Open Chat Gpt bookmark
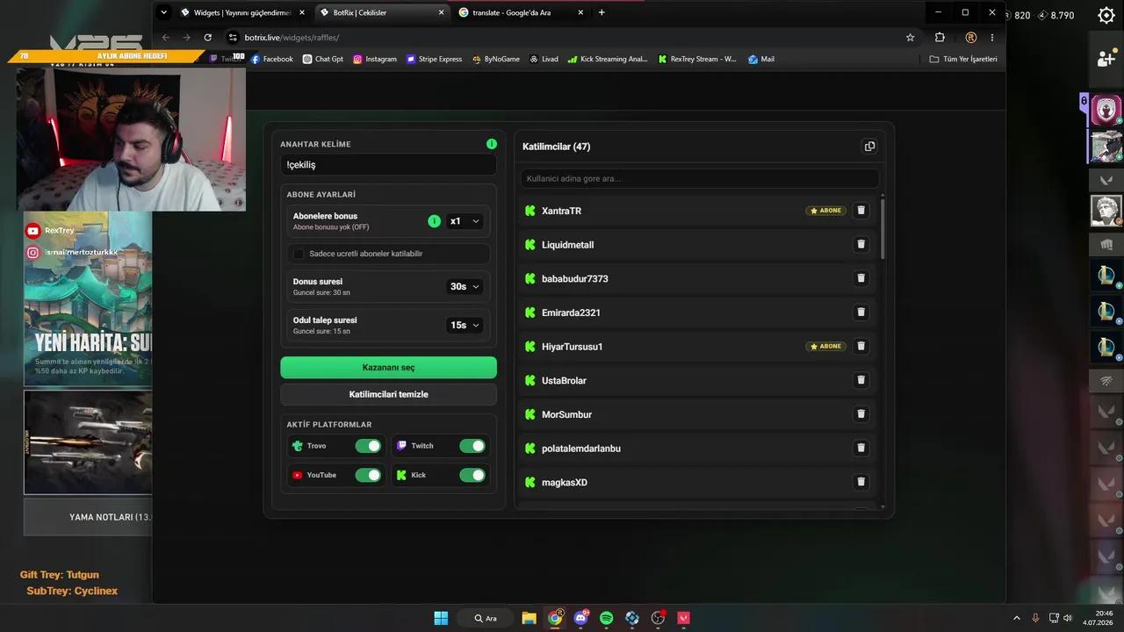Viewport: 1124px width, 632px height. coord(323,59)
